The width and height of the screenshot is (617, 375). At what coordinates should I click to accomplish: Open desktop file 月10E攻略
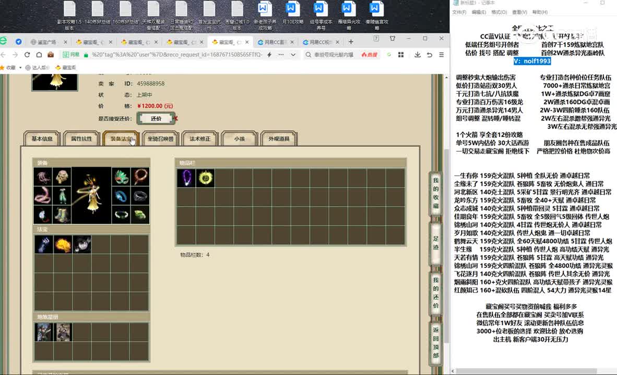(x=293, y=14)
